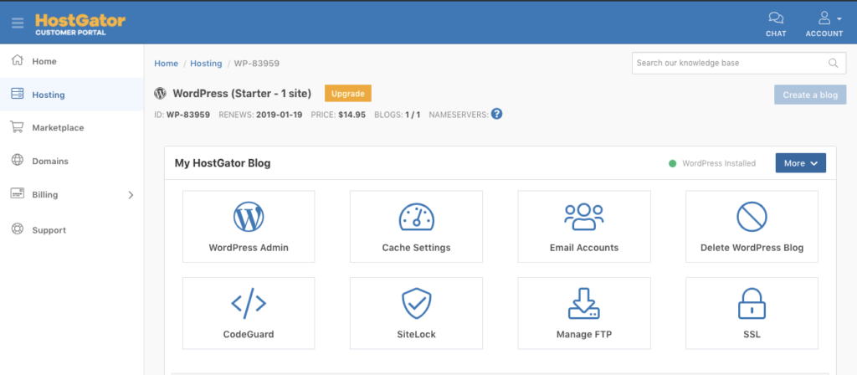
Task: Click the Home house icon in sidebar
Action: point(18,60)
